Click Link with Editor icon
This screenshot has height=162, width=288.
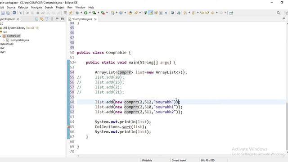click(x=42, y=19)
